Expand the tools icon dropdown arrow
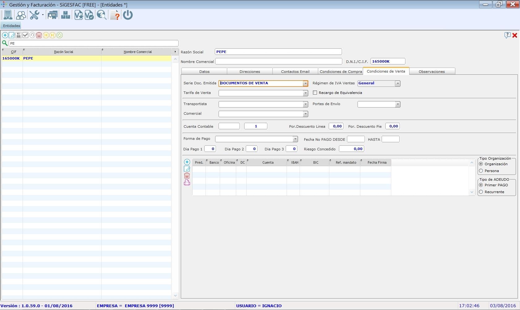This screenshot has height=310, width=520. (43, 15)
